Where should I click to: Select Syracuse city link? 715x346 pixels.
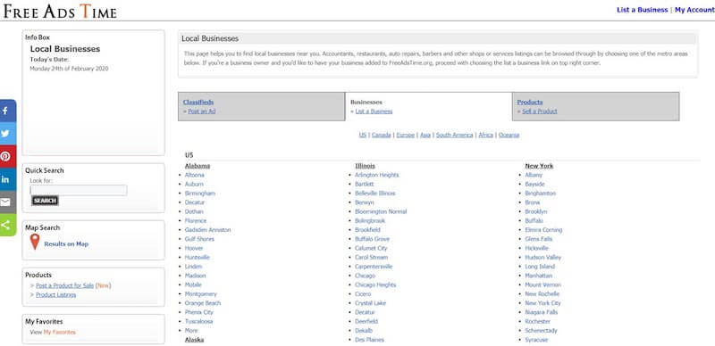click(x=536, y=340)
